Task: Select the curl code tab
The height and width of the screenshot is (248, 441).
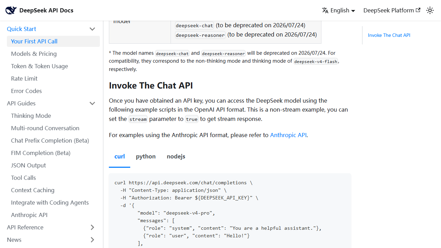Action: tap(120, 156)
